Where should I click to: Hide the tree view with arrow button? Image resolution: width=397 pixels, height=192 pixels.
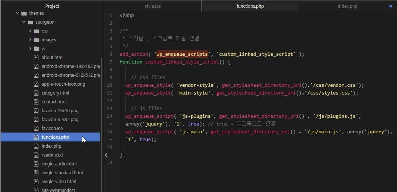tap(106, 155)
